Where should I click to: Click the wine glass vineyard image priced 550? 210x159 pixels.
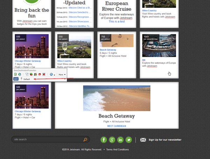74,46
